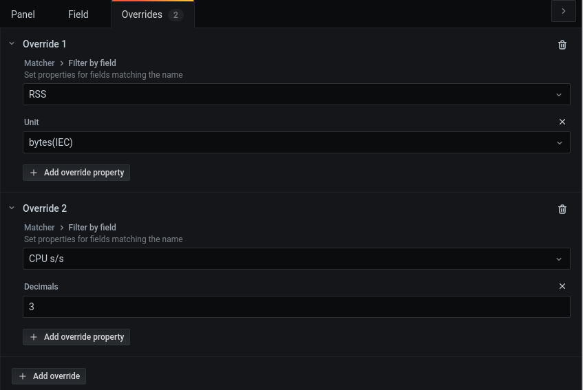Click the Add override button

(x=49, y=376)
